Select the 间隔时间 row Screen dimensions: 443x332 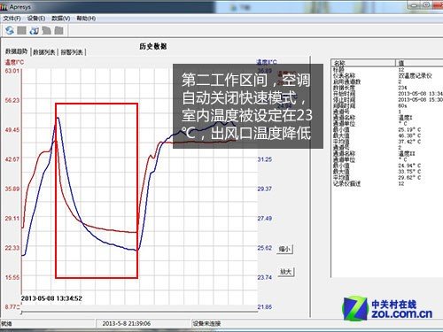[x=387, y=105]
